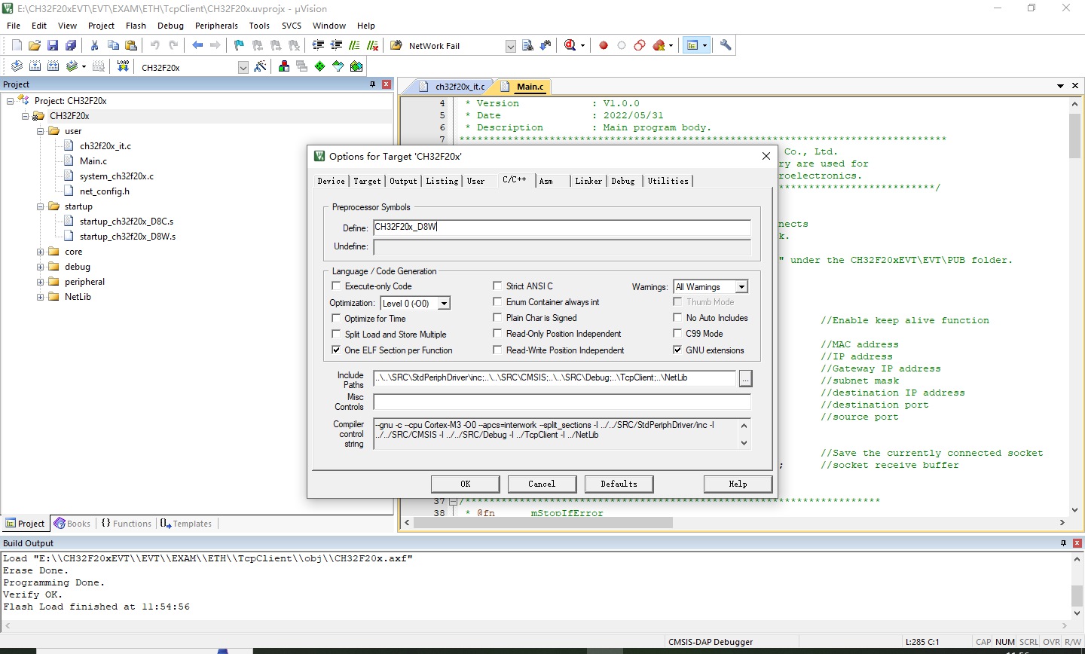This screenshot has height=654, width=1085.
Task: Navigate backwards with the blue left arrow
Action: 197,45
